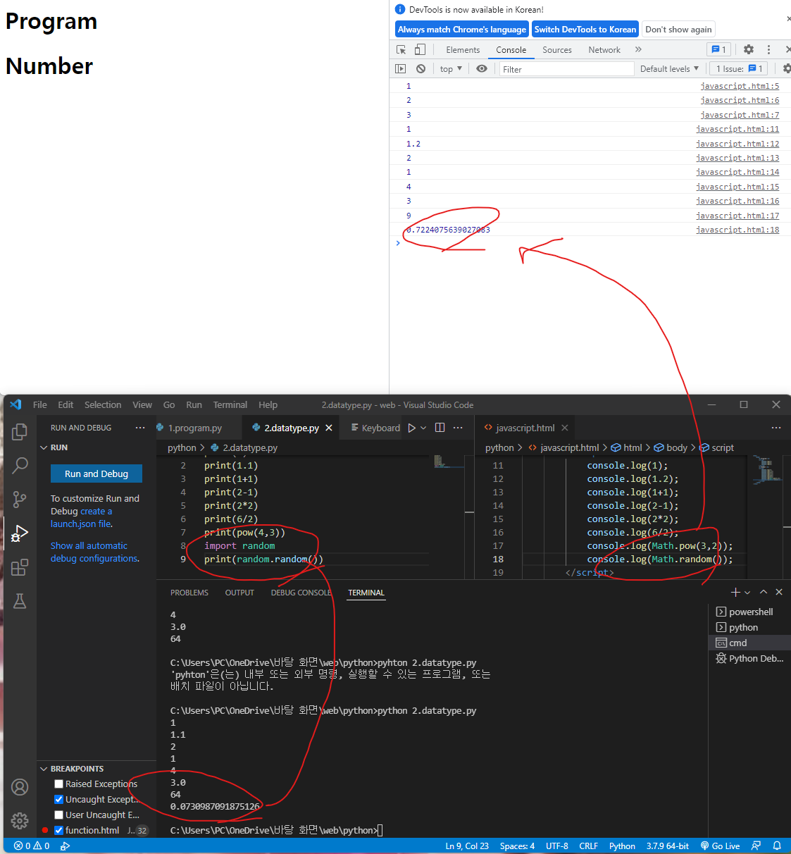Click the 1 Issue badge in DevTools
Image resolution: width=791 pixels, height=854 pixels.
coord(739,68)
